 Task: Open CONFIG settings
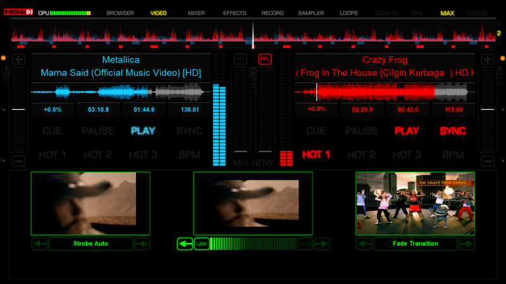(x=386, y=13)
